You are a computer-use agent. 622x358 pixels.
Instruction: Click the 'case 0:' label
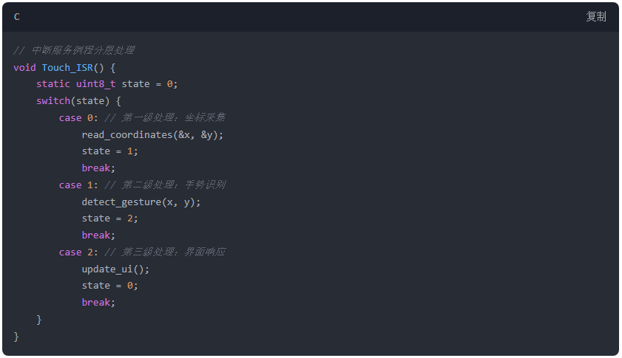pos(78,118)
